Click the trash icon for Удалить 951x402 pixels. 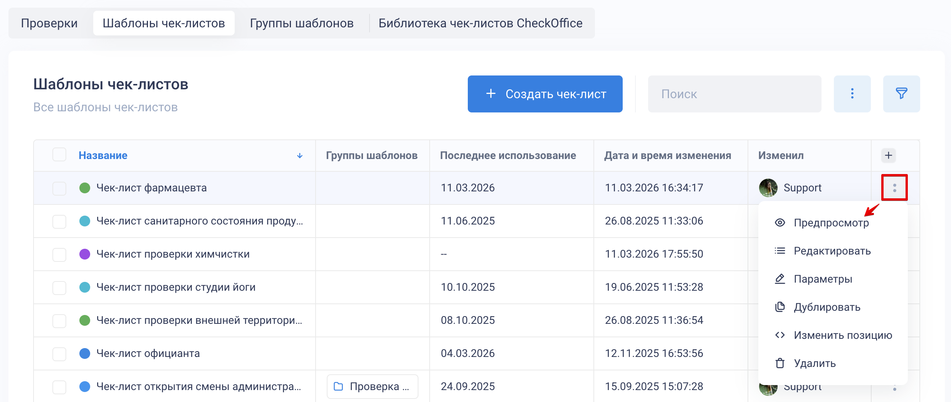pyautogui.click(x=780, y=363)
